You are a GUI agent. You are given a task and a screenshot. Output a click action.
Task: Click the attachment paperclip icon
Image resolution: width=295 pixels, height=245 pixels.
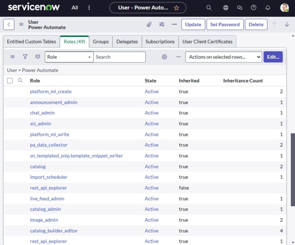(x=149, y=25)
